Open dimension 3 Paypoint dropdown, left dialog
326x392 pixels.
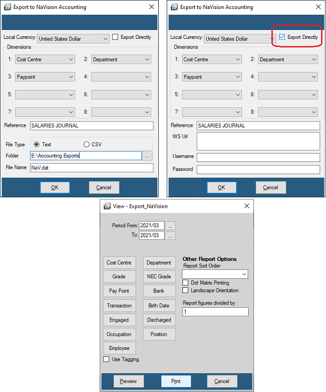45,77
